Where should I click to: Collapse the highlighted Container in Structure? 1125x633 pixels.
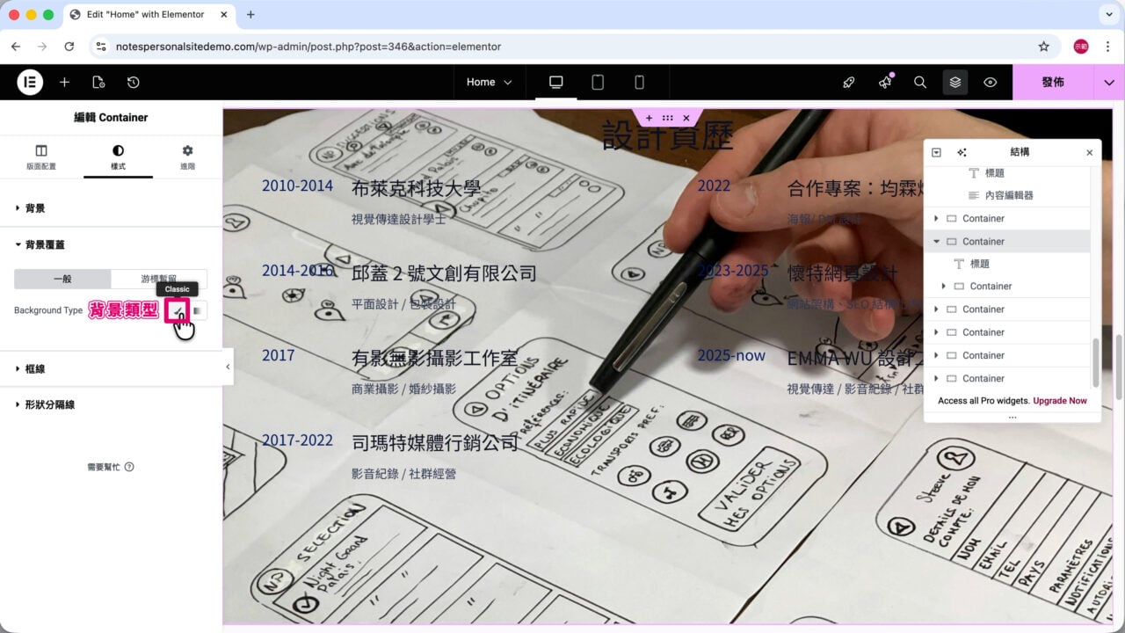[936, 242]
